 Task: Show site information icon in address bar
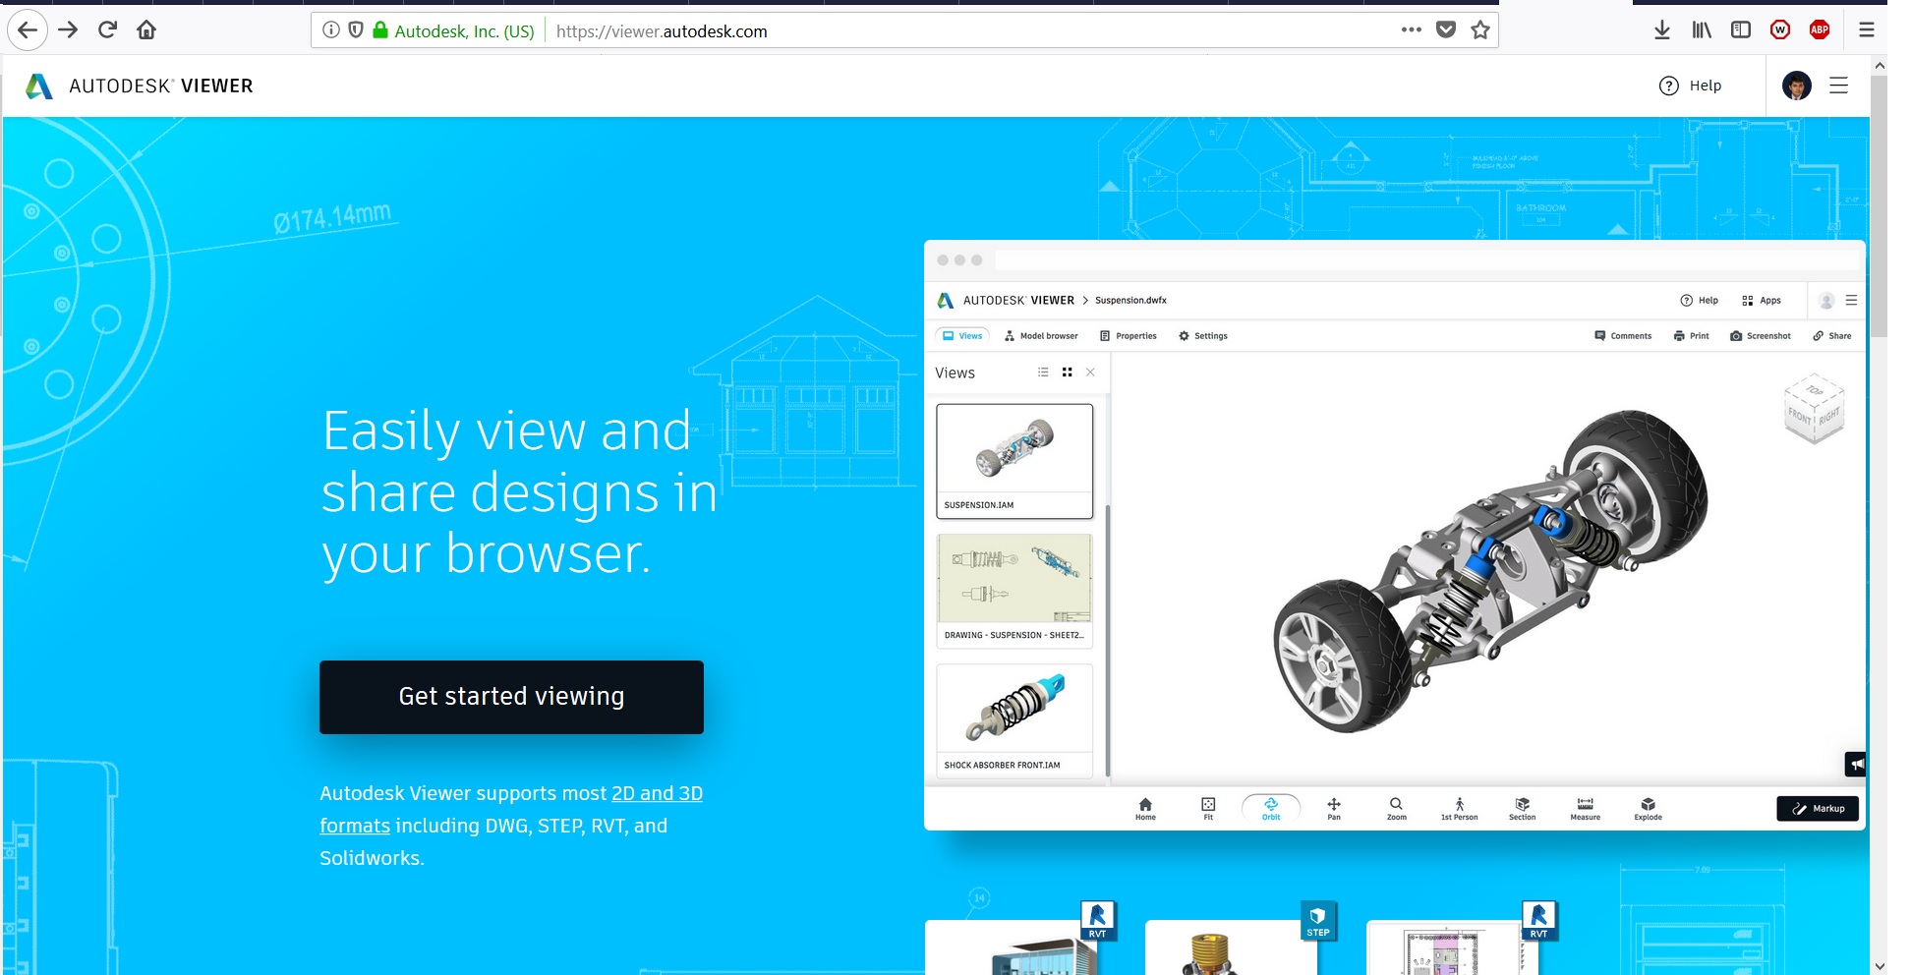(x=331, y=30)
